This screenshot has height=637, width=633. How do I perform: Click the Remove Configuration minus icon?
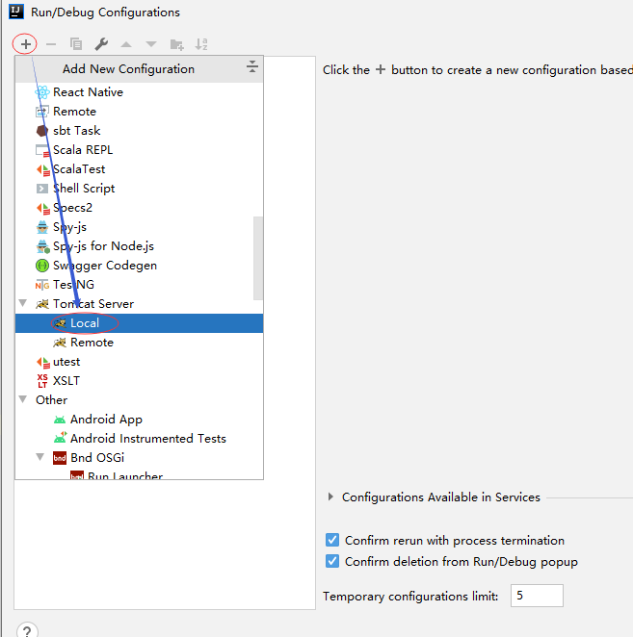[51, 44]
